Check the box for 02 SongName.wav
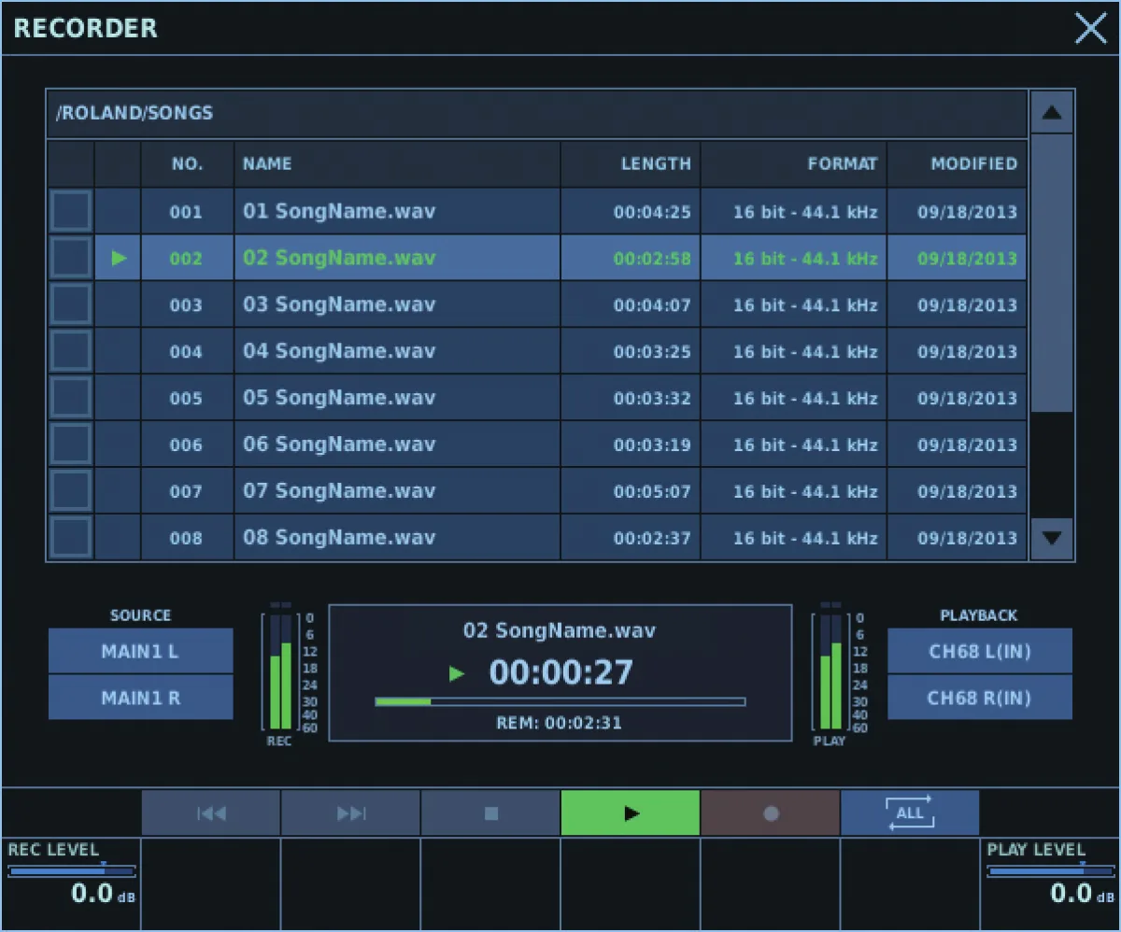This screenshot has width=1121, height=932. tap(71, 258)
